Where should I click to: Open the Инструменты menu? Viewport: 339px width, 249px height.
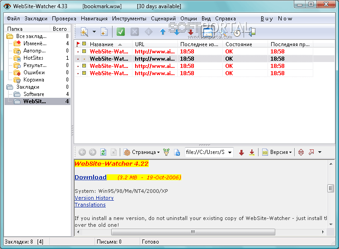[129, 19]
